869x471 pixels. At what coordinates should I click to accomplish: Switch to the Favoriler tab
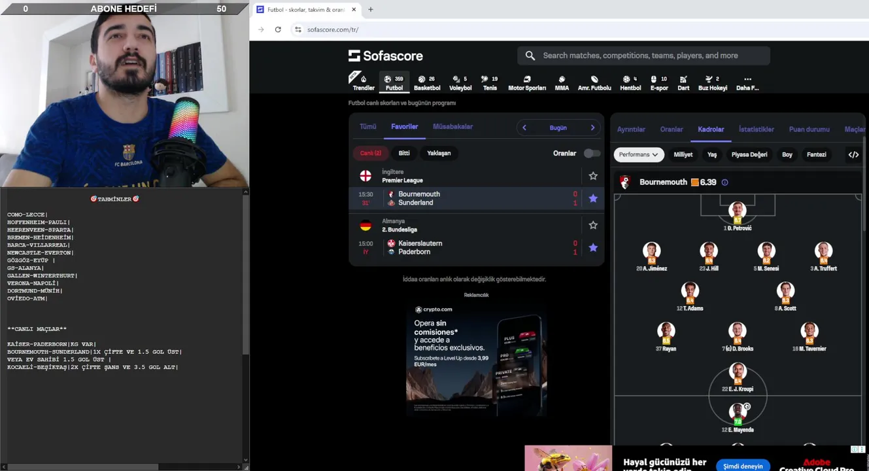click(405, 127)
